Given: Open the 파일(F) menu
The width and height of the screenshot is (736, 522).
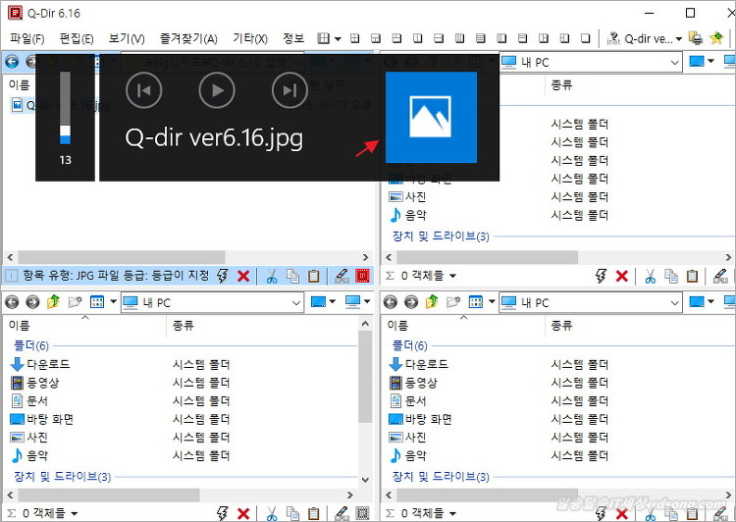Looking at the screenshot, I should click(27, 38).
